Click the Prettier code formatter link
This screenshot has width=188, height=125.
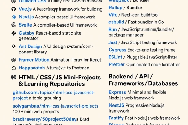click(x=116, y=64)
